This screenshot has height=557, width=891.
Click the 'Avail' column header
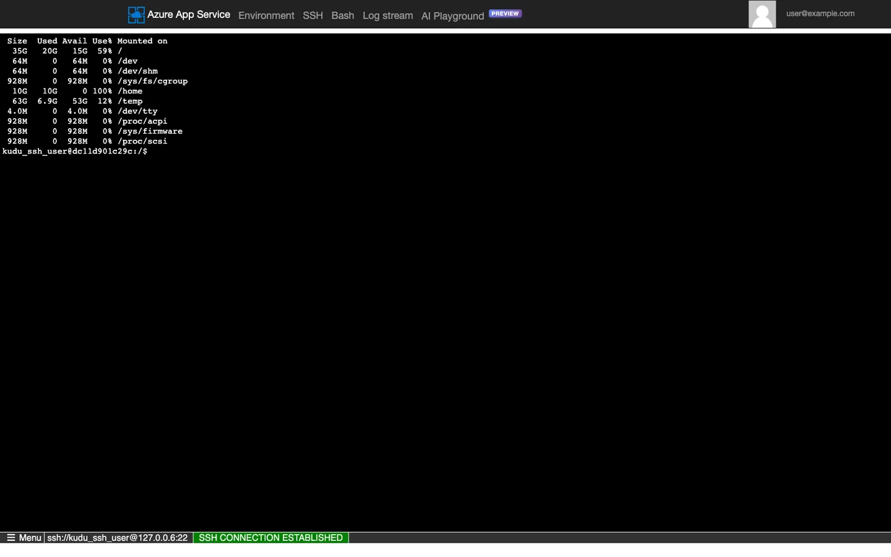pos(75,41)
